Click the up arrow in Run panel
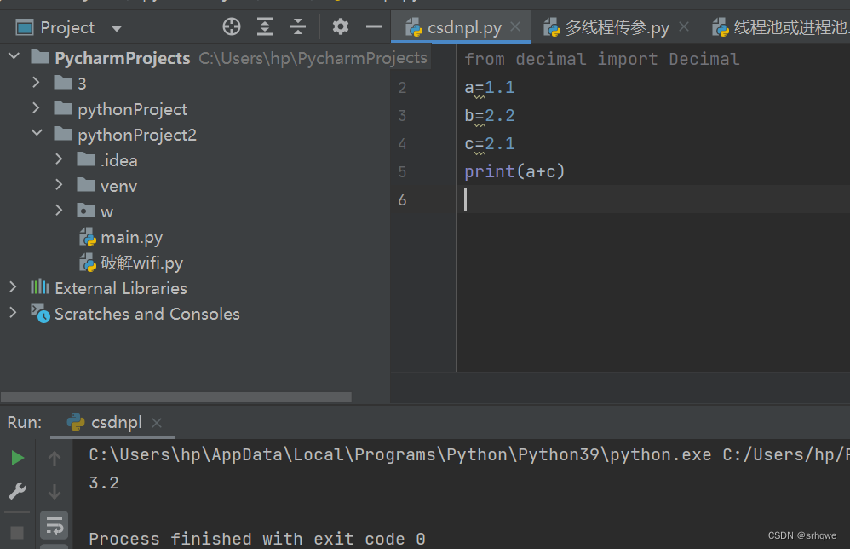The width and height of the screenshot is (850, 549). point(54,457)
